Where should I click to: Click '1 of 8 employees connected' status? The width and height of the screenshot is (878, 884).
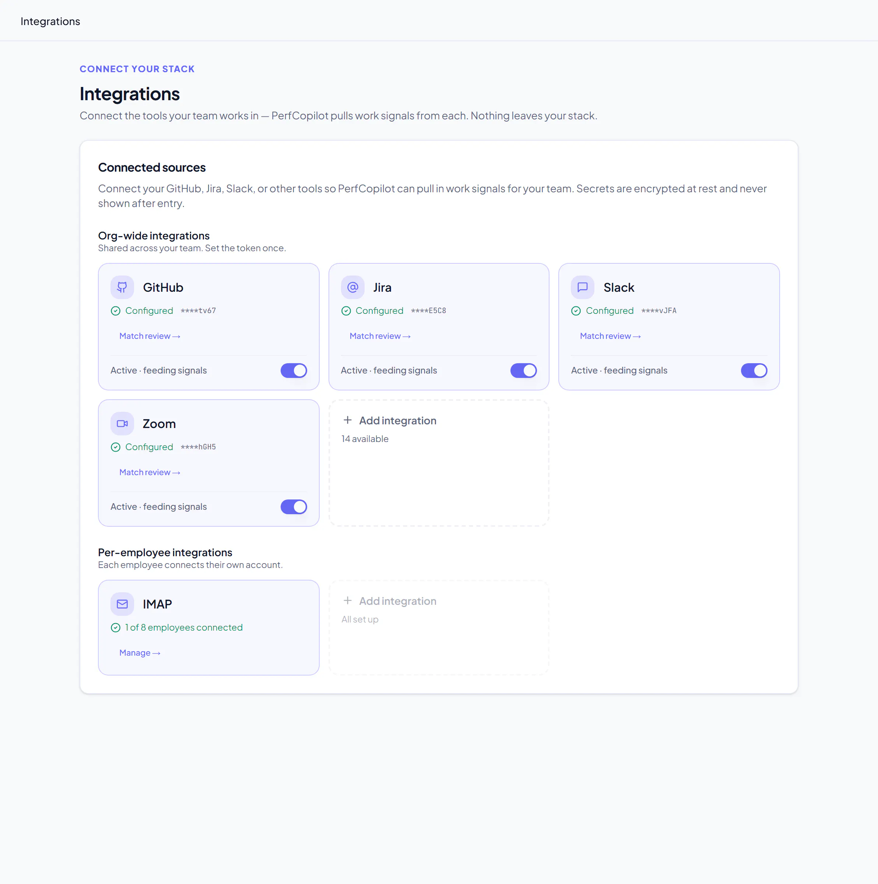coord(184,627)
